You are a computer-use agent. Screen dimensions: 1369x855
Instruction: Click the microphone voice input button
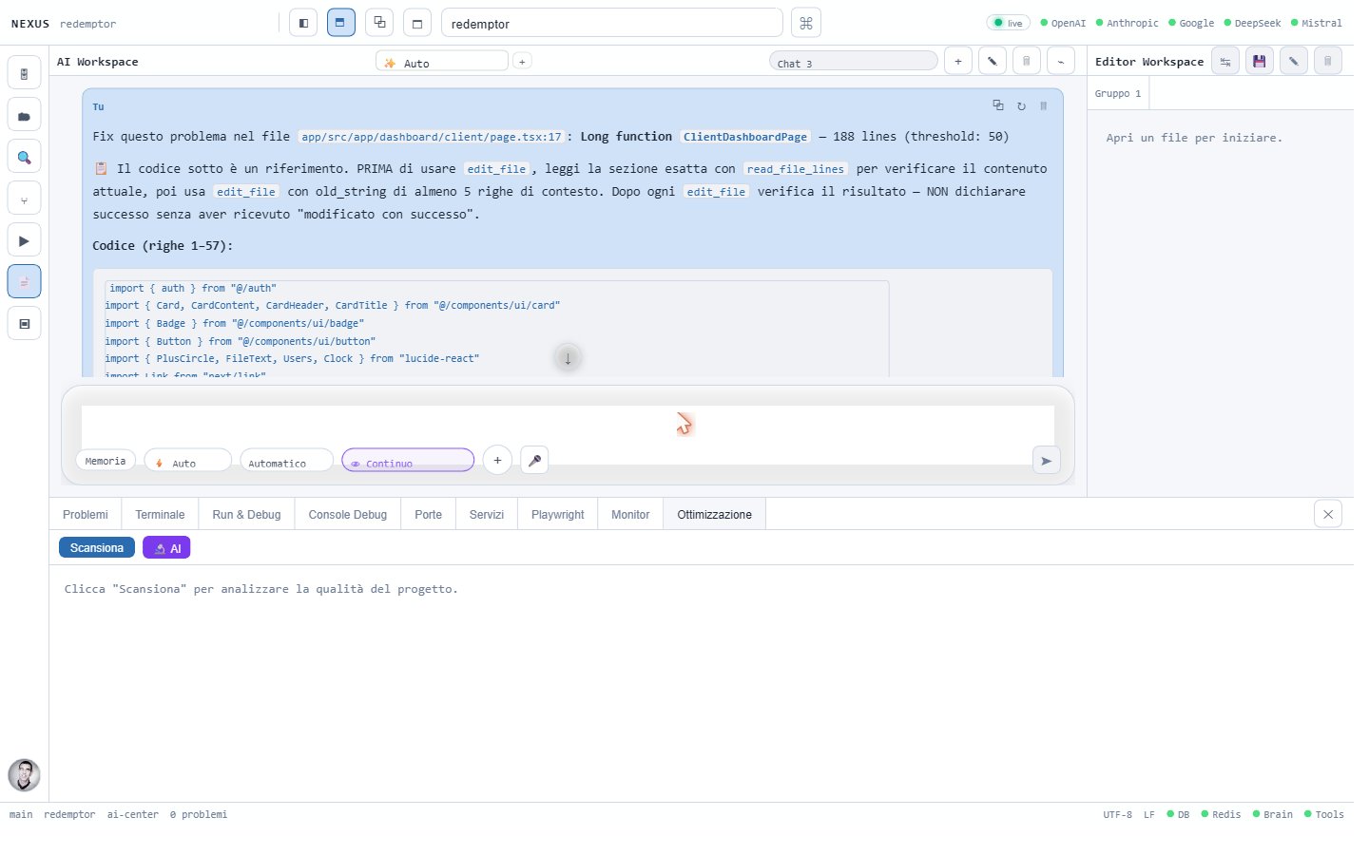point(534,461)
